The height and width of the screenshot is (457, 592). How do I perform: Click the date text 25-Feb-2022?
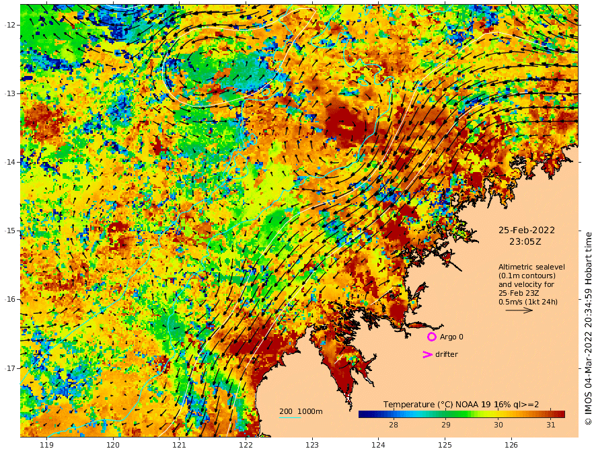[x=527, y=230]
